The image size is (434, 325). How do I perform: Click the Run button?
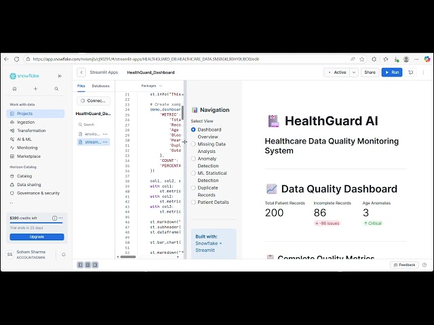(x=392, y=72)
